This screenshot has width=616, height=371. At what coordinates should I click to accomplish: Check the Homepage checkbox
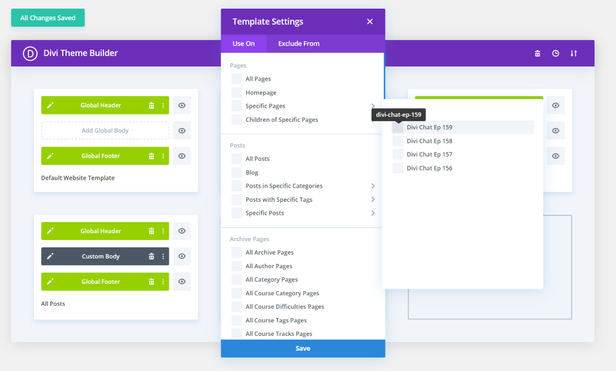237,92
